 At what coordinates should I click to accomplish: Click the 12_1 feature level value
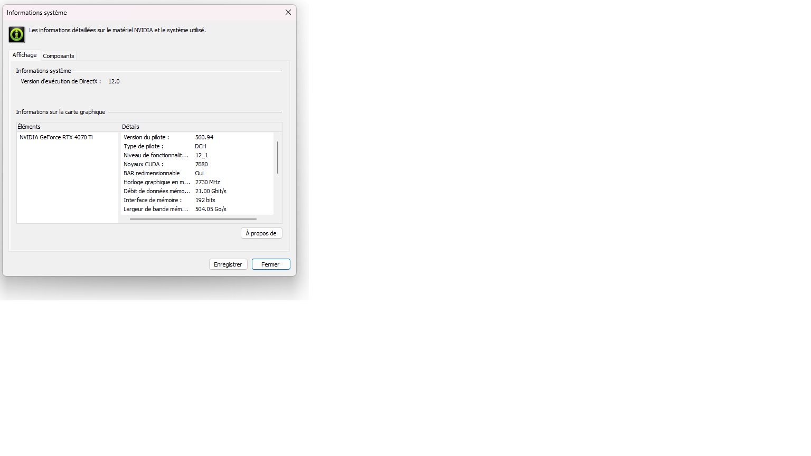coord(202,155)
